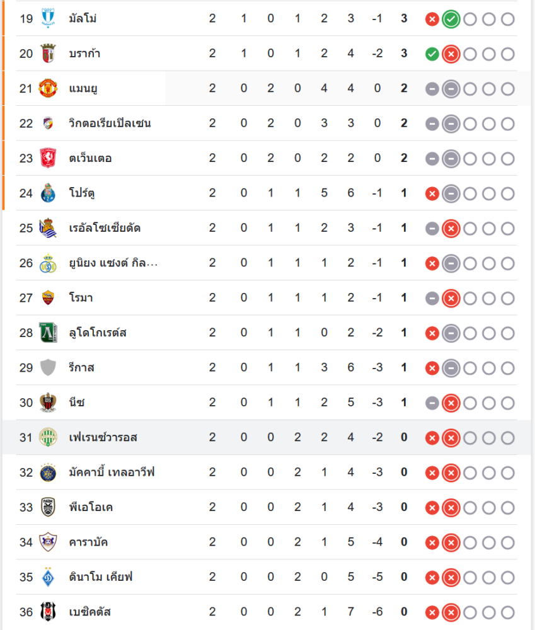This screenshot has height=630, width=535.
Task: Click Malmö's green win result icon
Action: pyautogui.click(x=450, y=19)
